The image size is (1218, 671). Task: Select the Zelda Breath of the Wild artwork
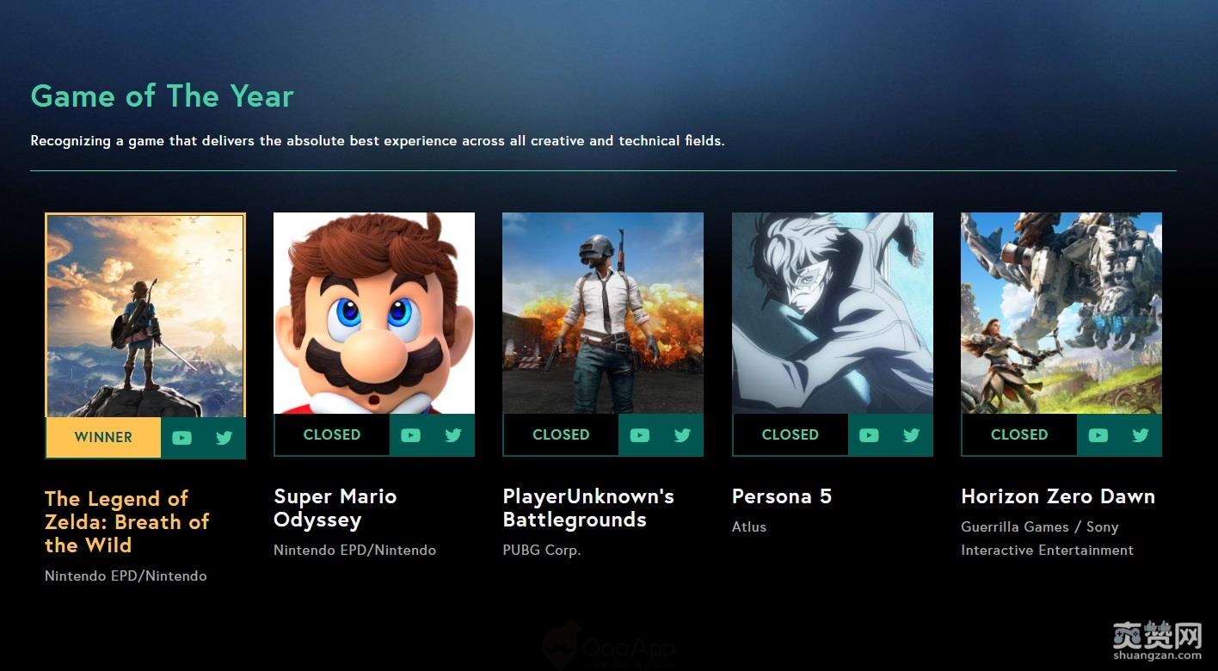pos(145,315)
